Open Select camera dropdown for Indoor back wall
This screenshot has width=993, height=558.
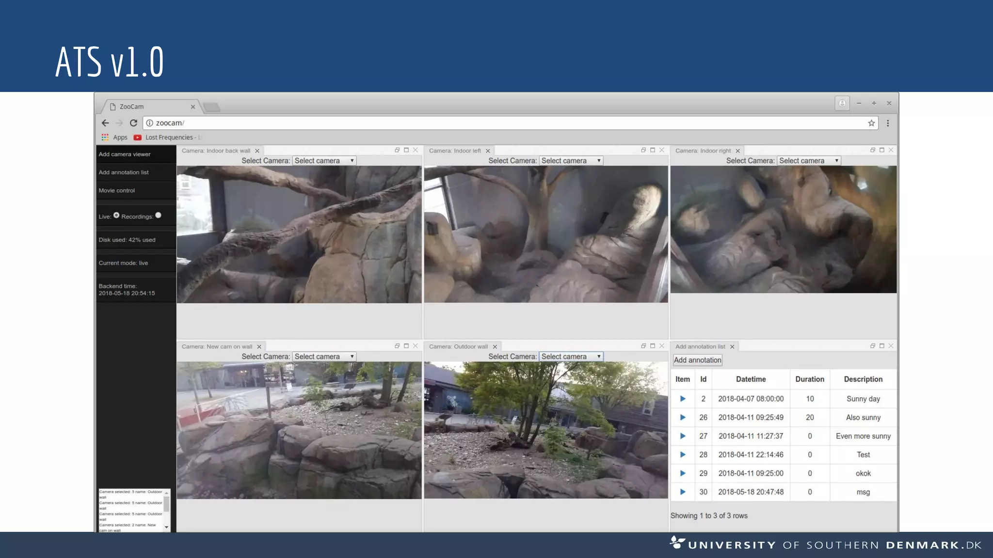point(324,161)
